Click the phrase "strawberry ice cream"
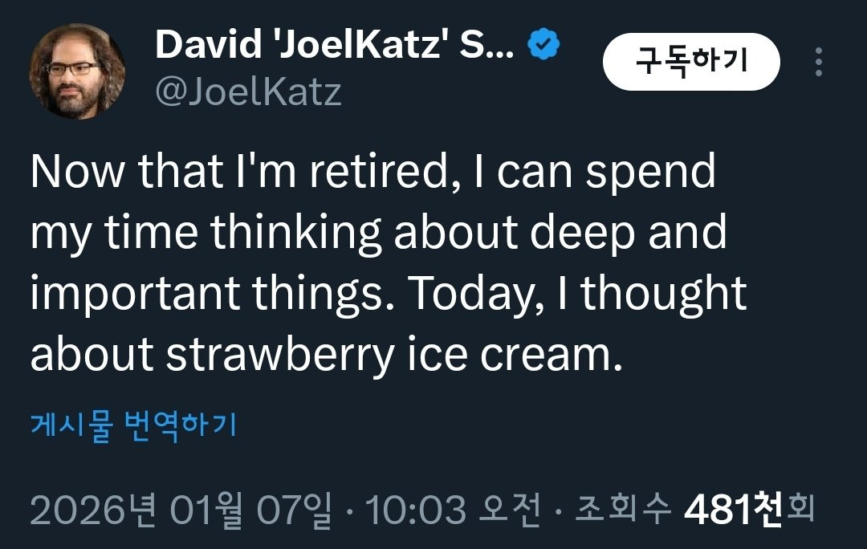This screenshot has width=867, height=549. click(395, 354)
